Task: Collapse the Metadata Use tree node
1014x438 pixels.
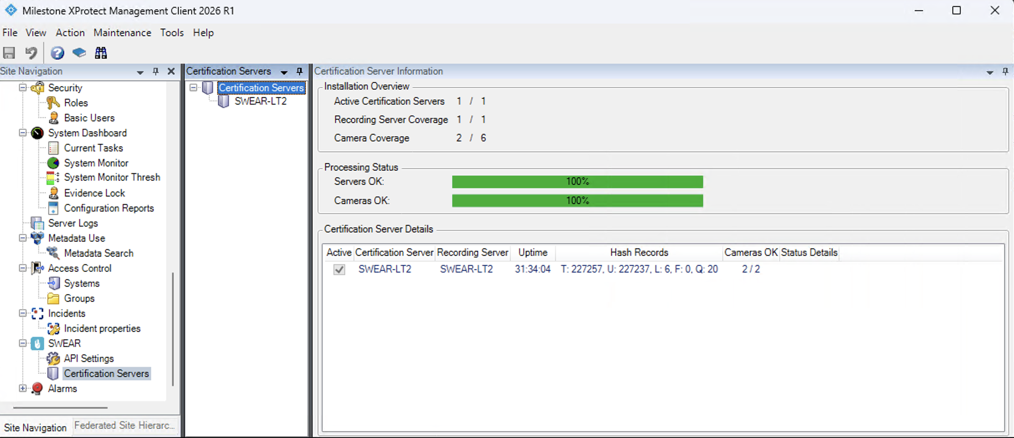Action: 23,238
